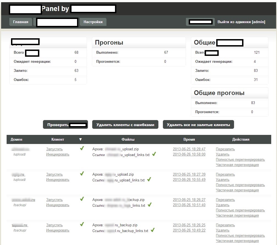Click Запустить in the 18:27:39 row
Viewport: 277px width, 245px height.
coord(54,174)
